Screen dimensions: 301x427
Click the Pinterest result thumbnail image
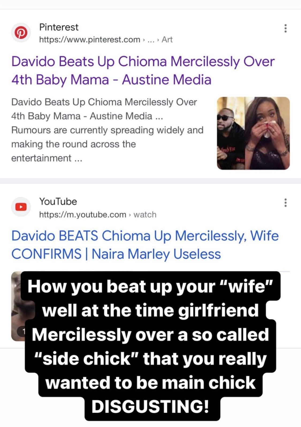253,133
